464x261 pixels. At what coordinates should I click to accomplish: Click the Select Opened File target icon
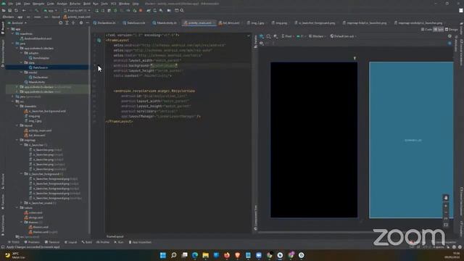point(61,22)
